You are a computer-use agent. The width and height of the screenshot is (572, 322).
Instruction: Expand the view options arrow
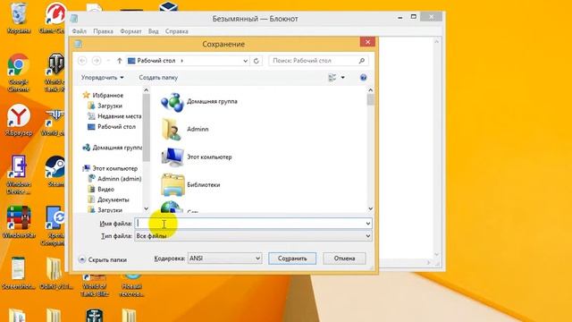[342, 78]
